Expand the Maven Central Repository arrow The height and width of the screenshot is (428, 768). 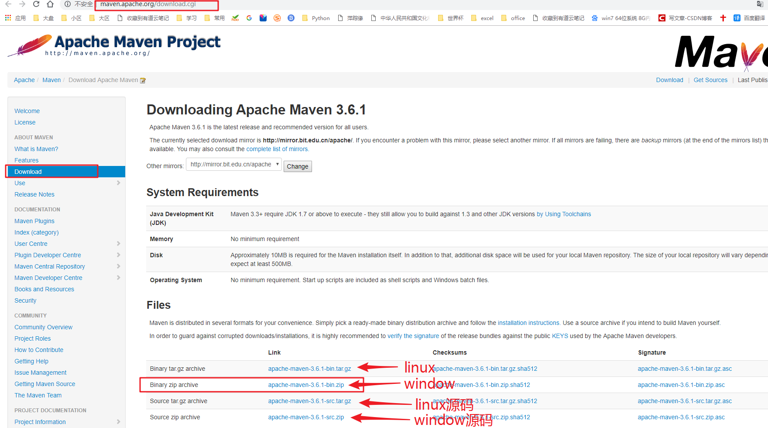point(118,266)
